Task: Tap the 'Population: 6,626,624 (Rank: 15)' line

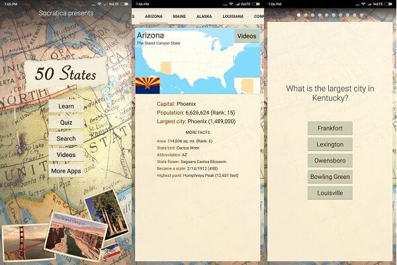Action: pyautogui.click(x=196, y=113)
